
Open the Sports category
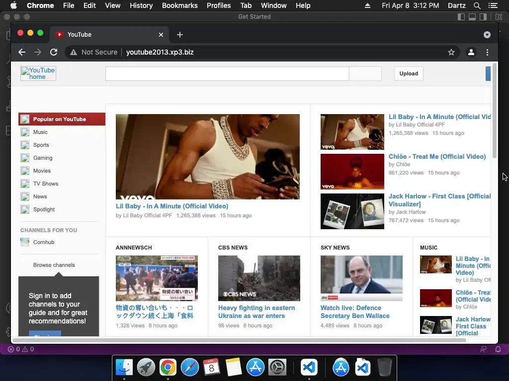click(41, 145)
